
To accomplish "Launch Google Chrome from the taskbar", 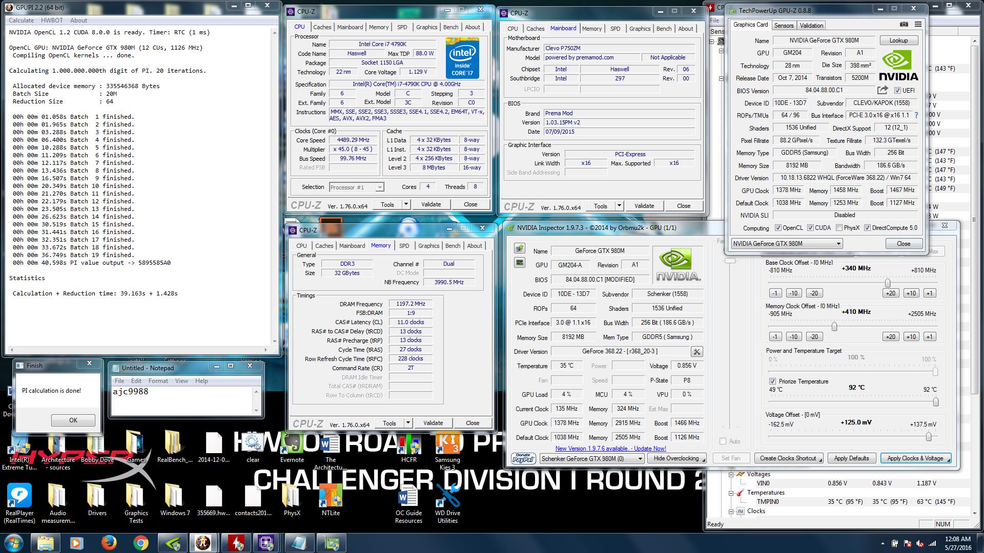I will tap(141, 543).
